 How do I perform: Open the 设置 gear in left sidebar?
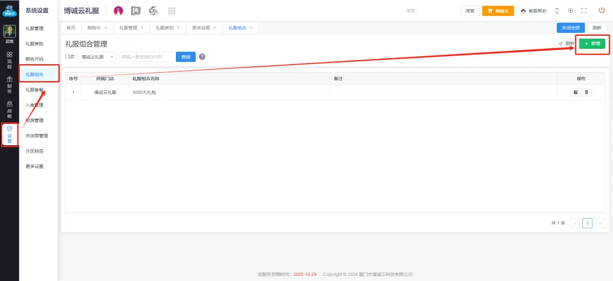pos(10,134)
